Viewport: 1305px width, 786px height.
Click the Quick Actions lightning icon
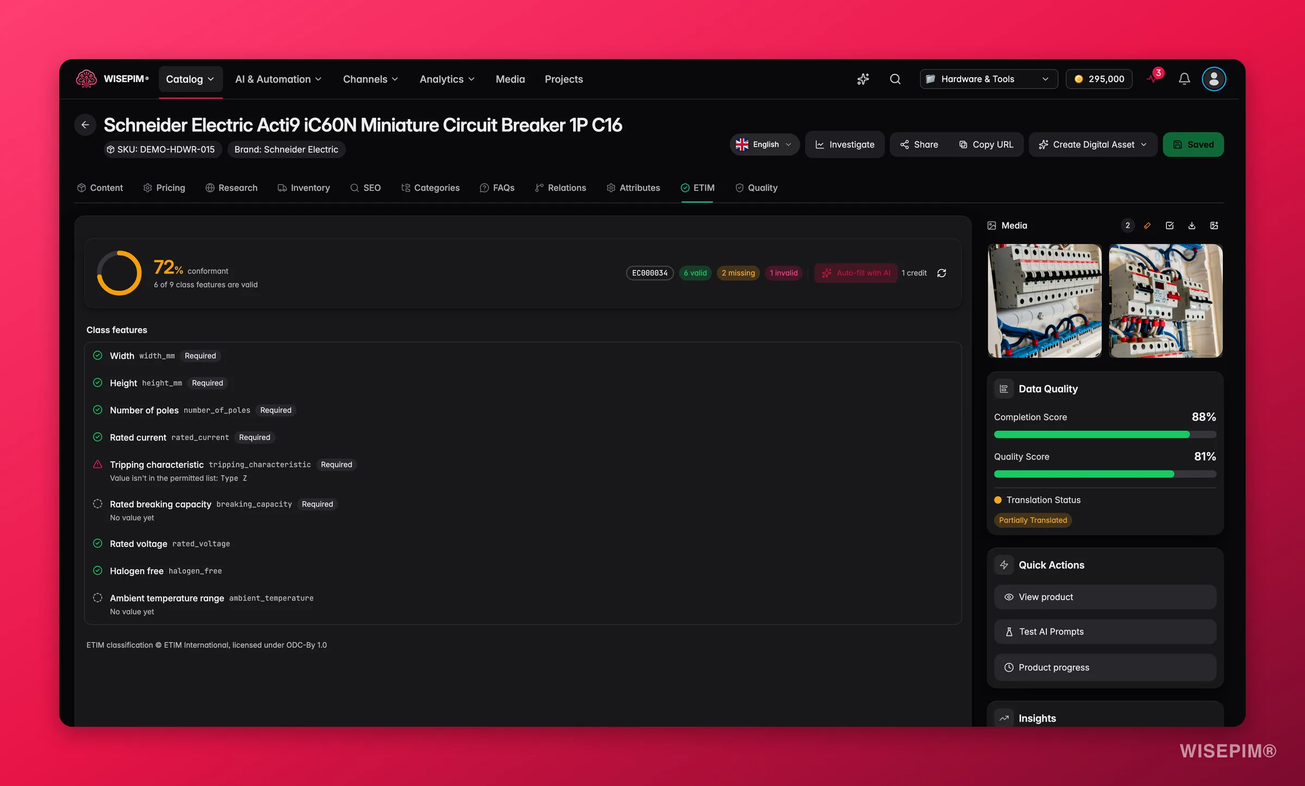click(1004, 565)
